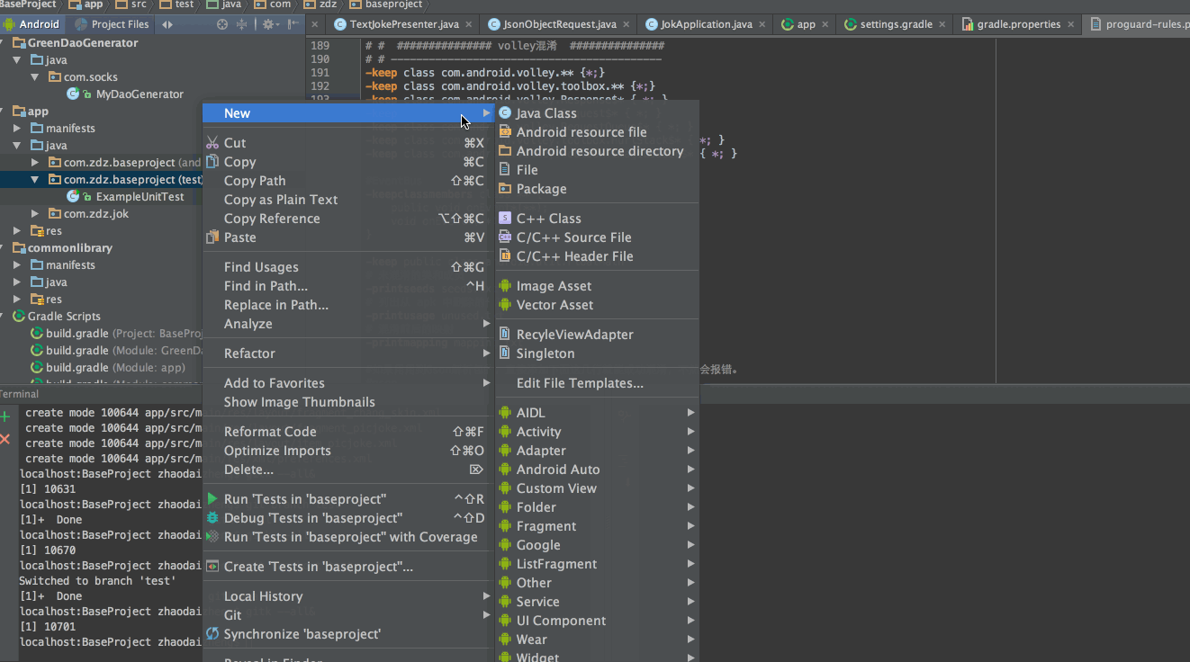Click the Java Class icon in New submenu

(505, 112)
